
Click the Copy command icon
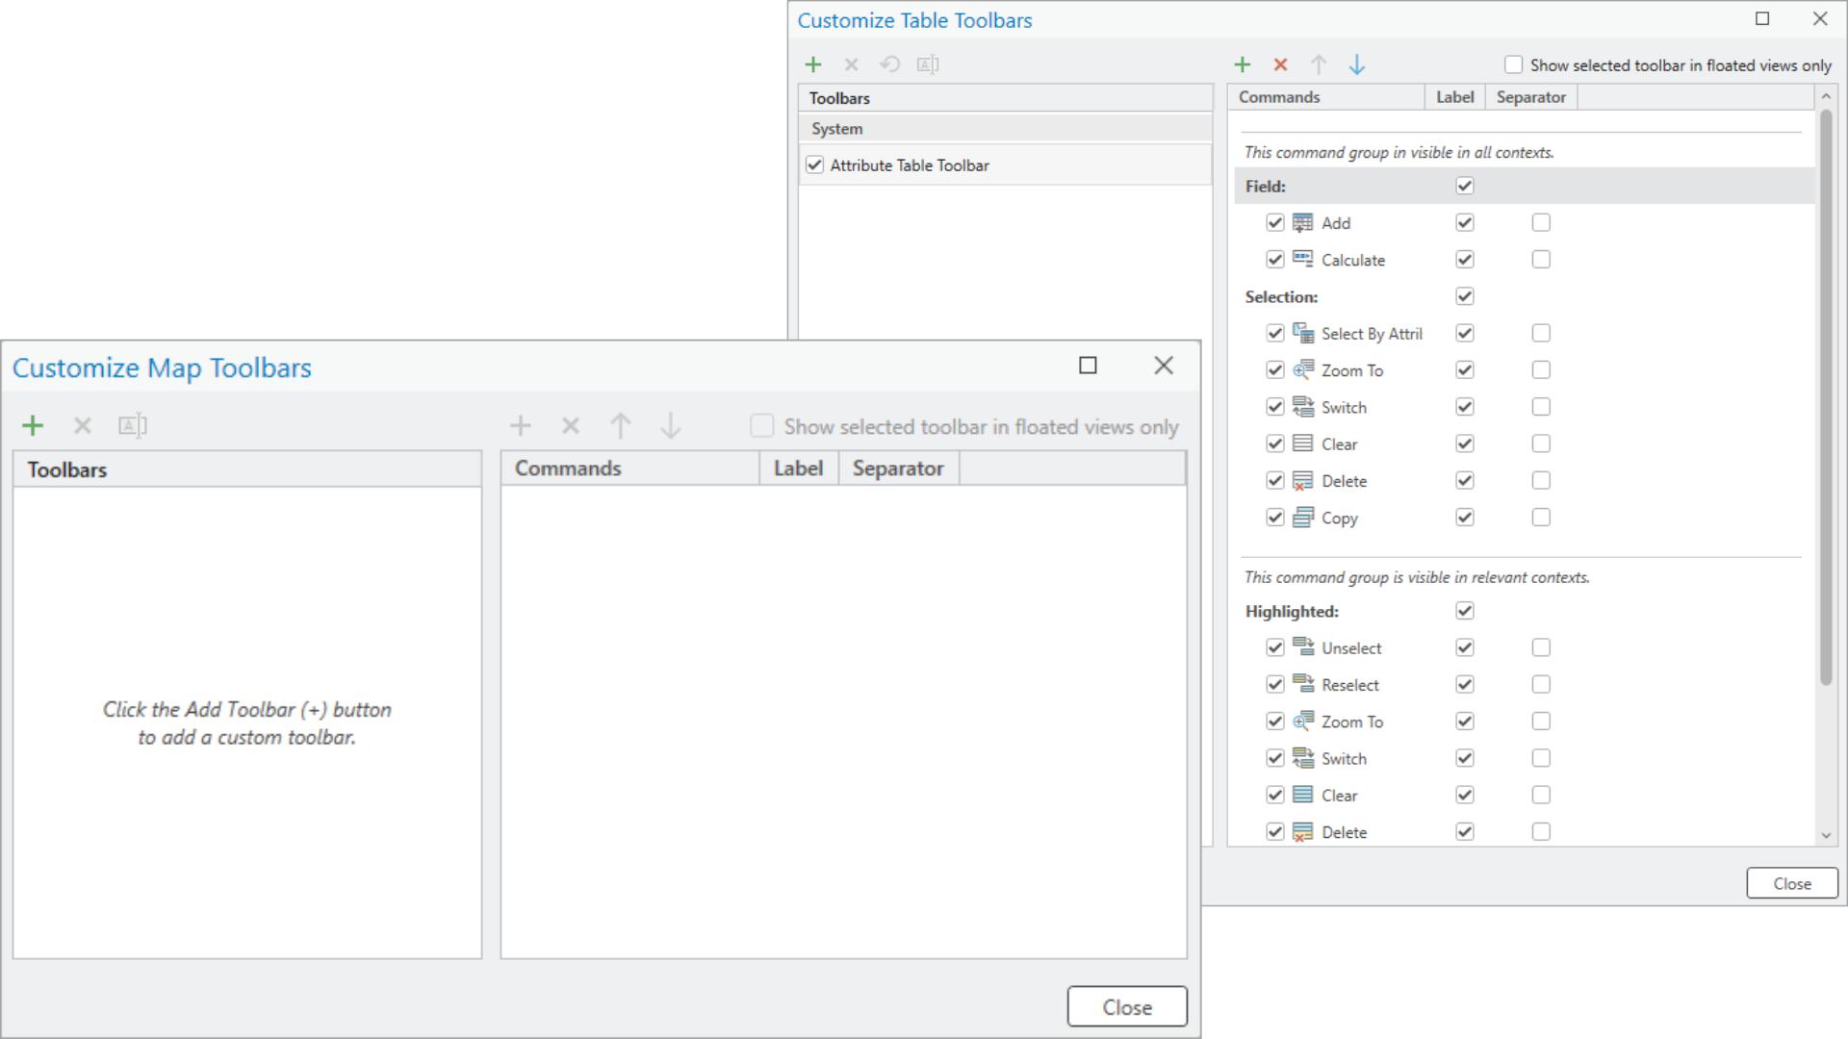[1302, 518]
